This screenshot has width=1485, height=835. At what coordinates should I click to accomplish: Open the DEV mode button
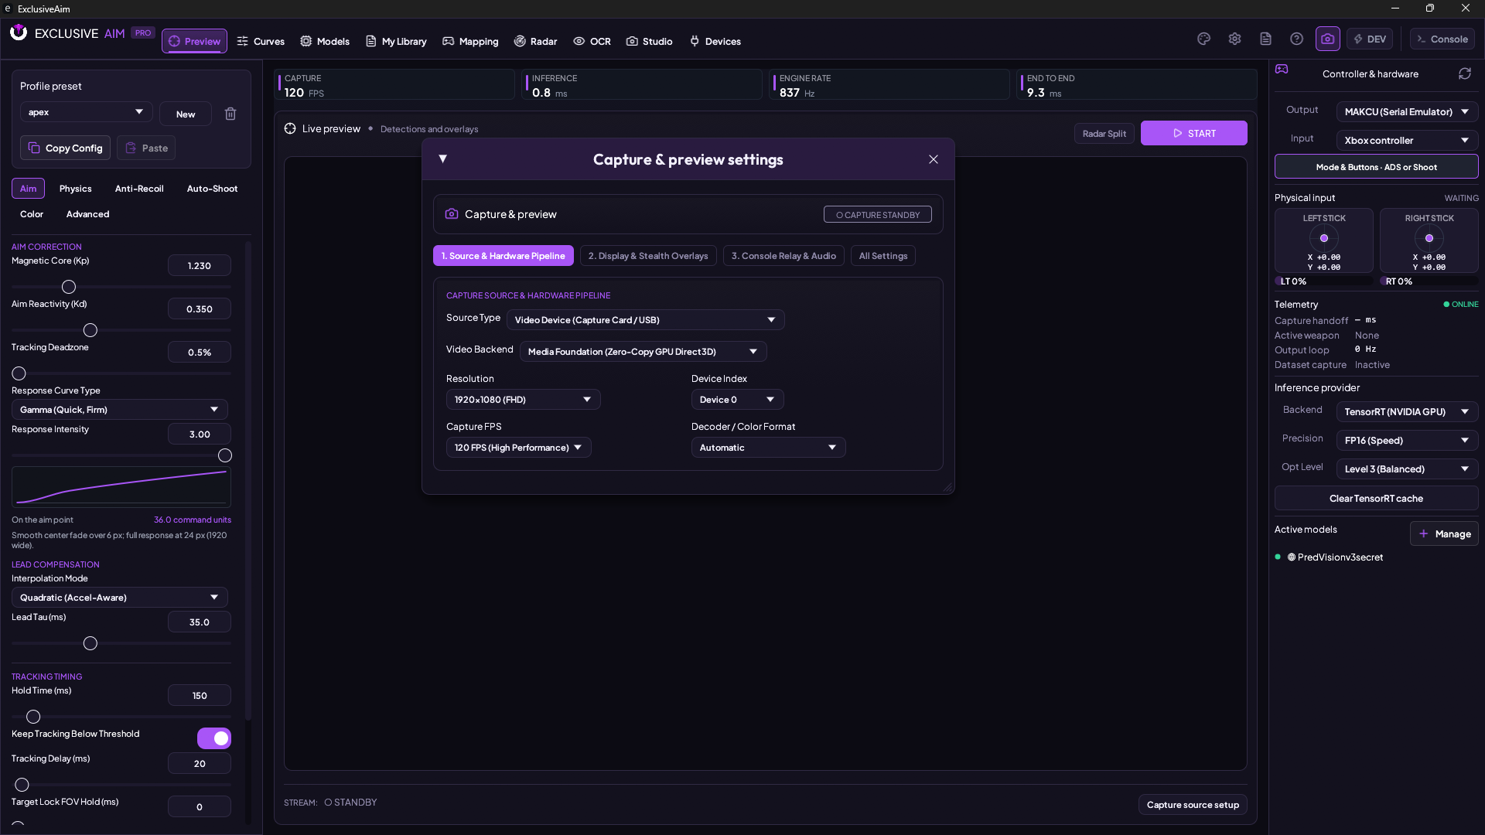coord(1370,39)
